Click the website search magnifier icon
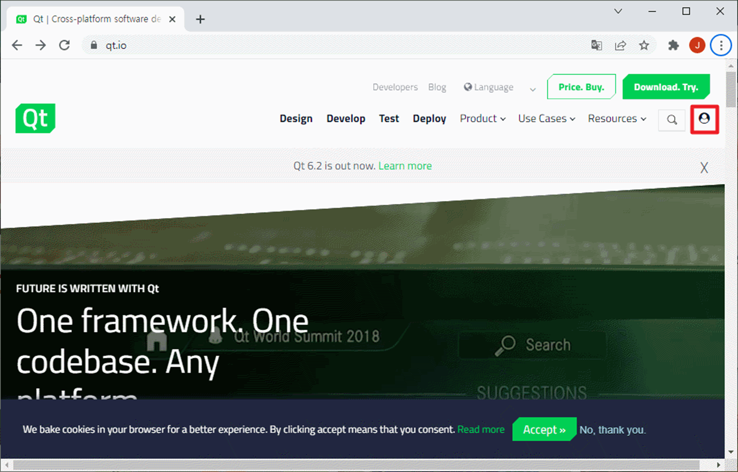The image size is (738, 472). [672, 120]
